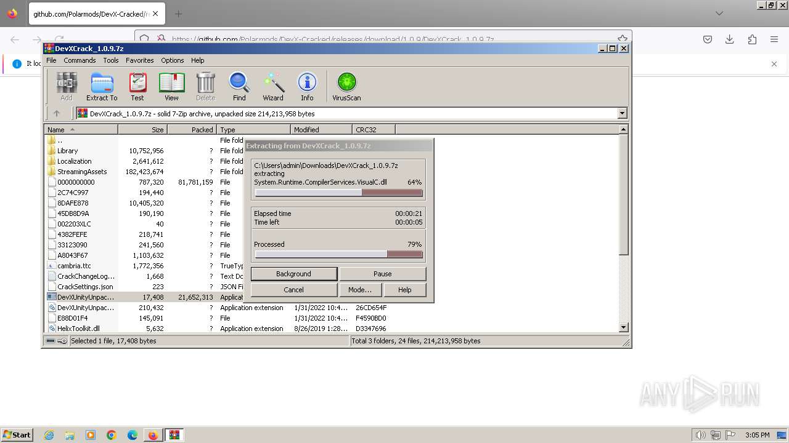This screenshot has height=443, width=789.
Task: Click the Info toolbar icon
Action: [307, 86]
